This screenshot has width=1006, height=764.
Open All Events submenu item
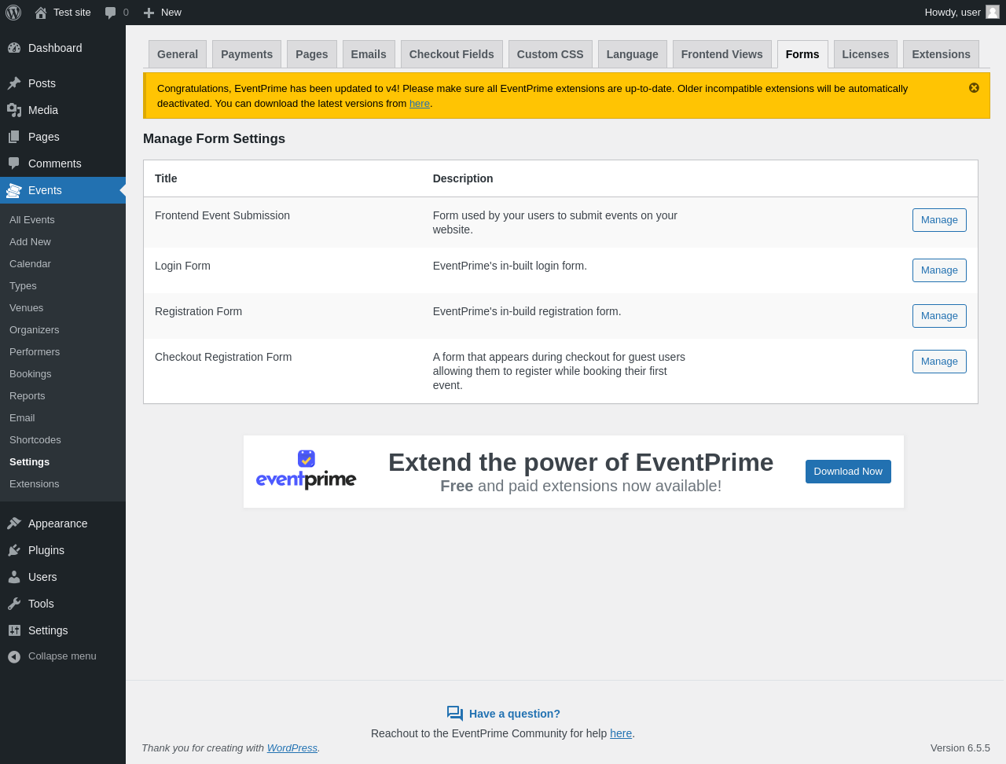tap(63, 220)
